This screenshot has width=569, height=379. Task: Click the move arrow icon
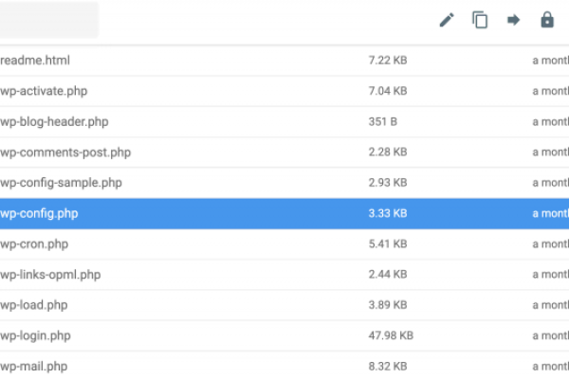coord(513,20)
